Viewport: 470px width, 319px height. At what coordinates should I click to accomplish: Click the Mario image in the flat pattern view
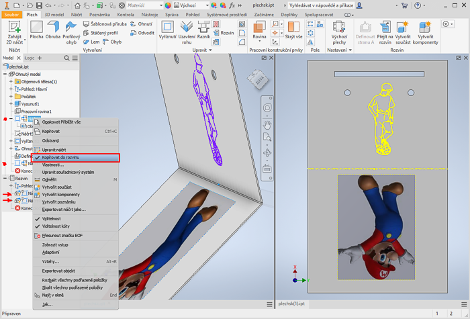click(x=376, y=227)
